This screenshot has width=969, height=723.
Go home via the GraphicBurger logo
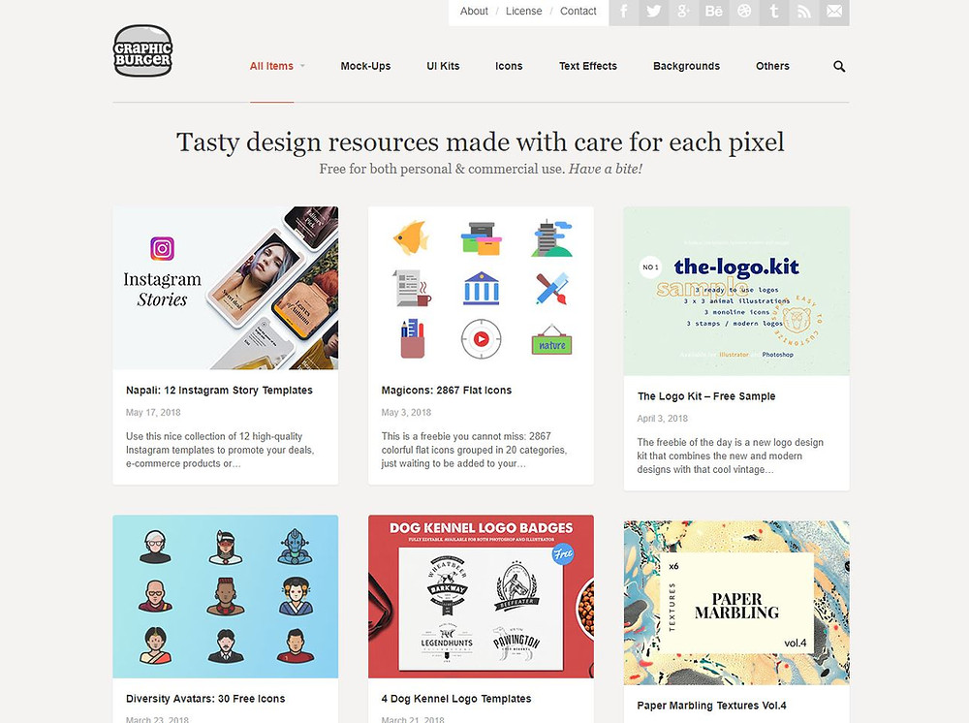142,50
